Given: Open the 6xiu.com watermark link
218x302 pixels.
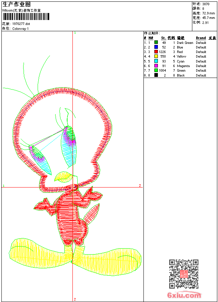Looking at the screenshot, I should [184, 295].
